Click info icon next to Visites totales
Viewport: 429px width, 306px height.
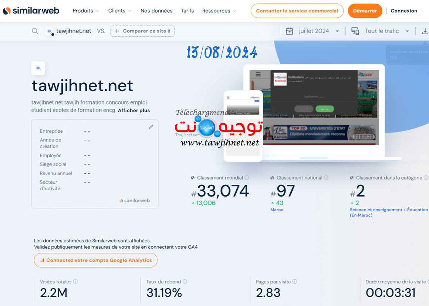(75, 281)
